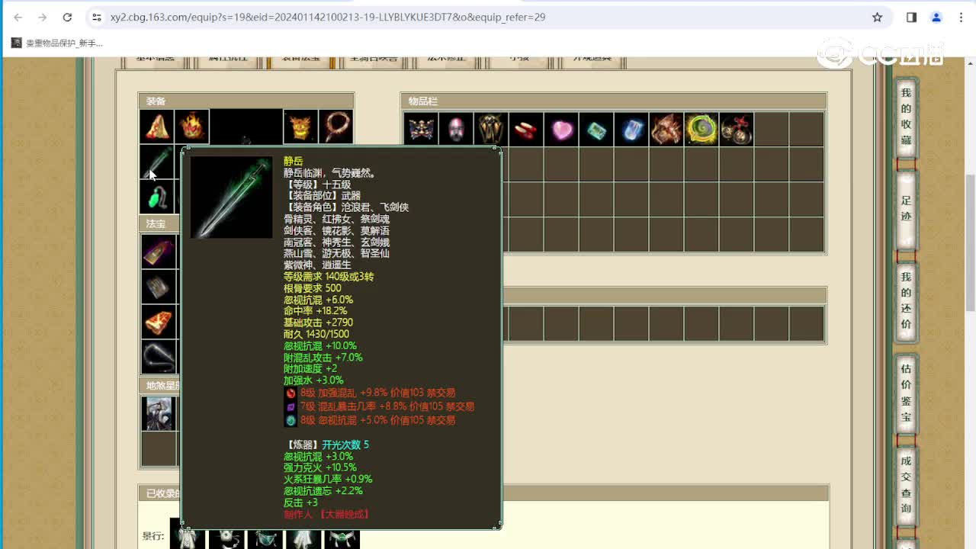The image size is (976, 549).
Task: Click the purple gem icon beside 7级 混乱暴击几率
Action: coord(291,406)
